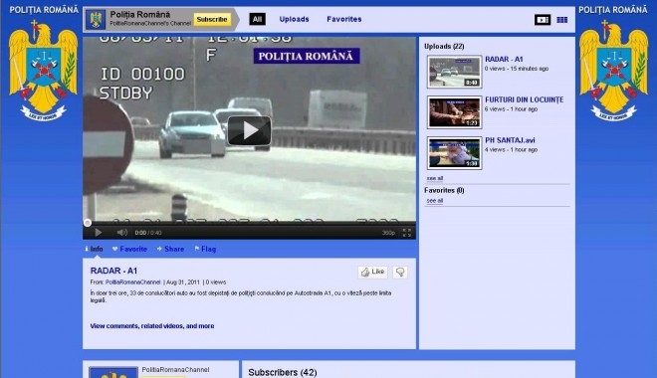Click the PolitiaRomanaChannel name in the bottom profile box

(x=175, y=370)
